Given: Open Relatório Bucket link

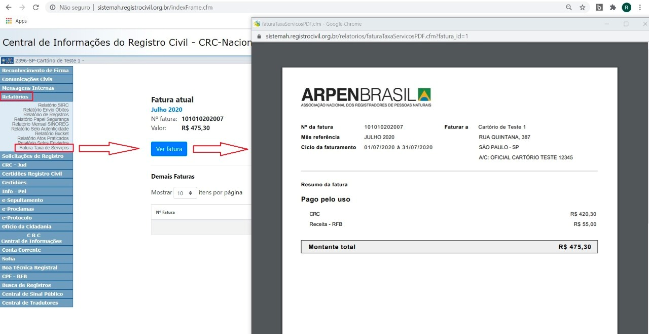Looking at the screenshot, I should pyautogui.click(x=52, y=133).
